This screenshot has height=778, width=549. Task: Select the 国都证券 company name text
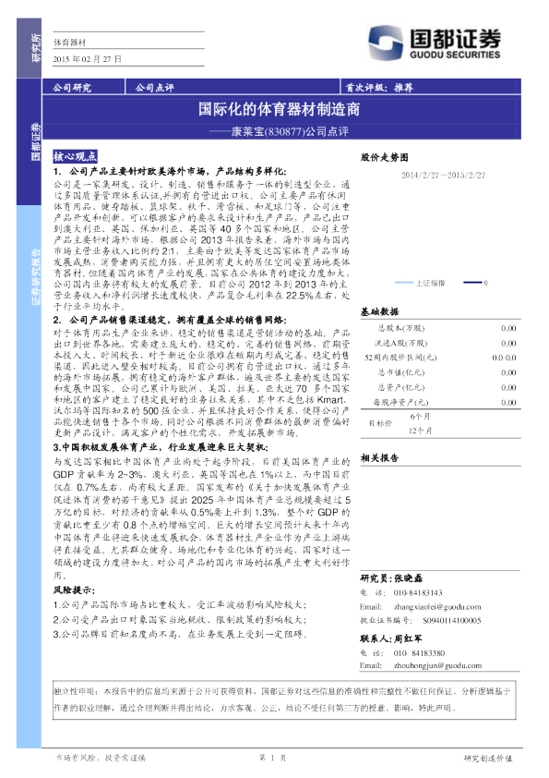tap(456, 38)
